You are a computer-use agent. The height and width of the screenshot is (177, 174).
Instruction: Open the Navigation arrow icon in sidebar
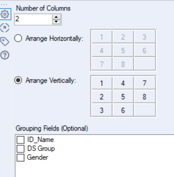(5, 28)
